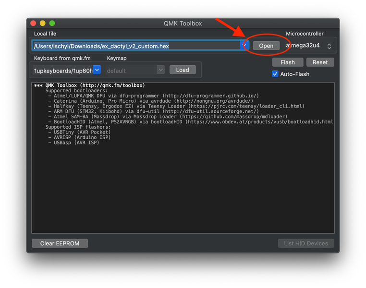
Task: Close the QMK Toolbox window with red button
Action: coord(33,23)
